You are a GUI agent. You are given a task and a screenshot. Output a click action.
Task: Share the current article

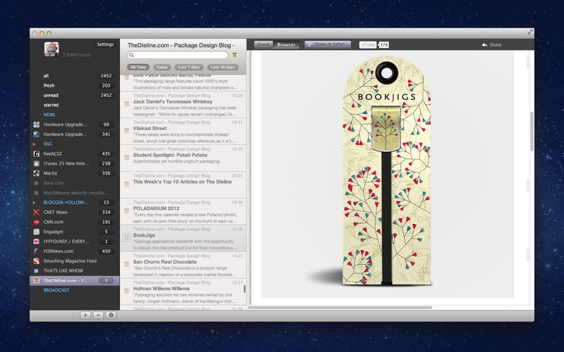click(491, 45)
